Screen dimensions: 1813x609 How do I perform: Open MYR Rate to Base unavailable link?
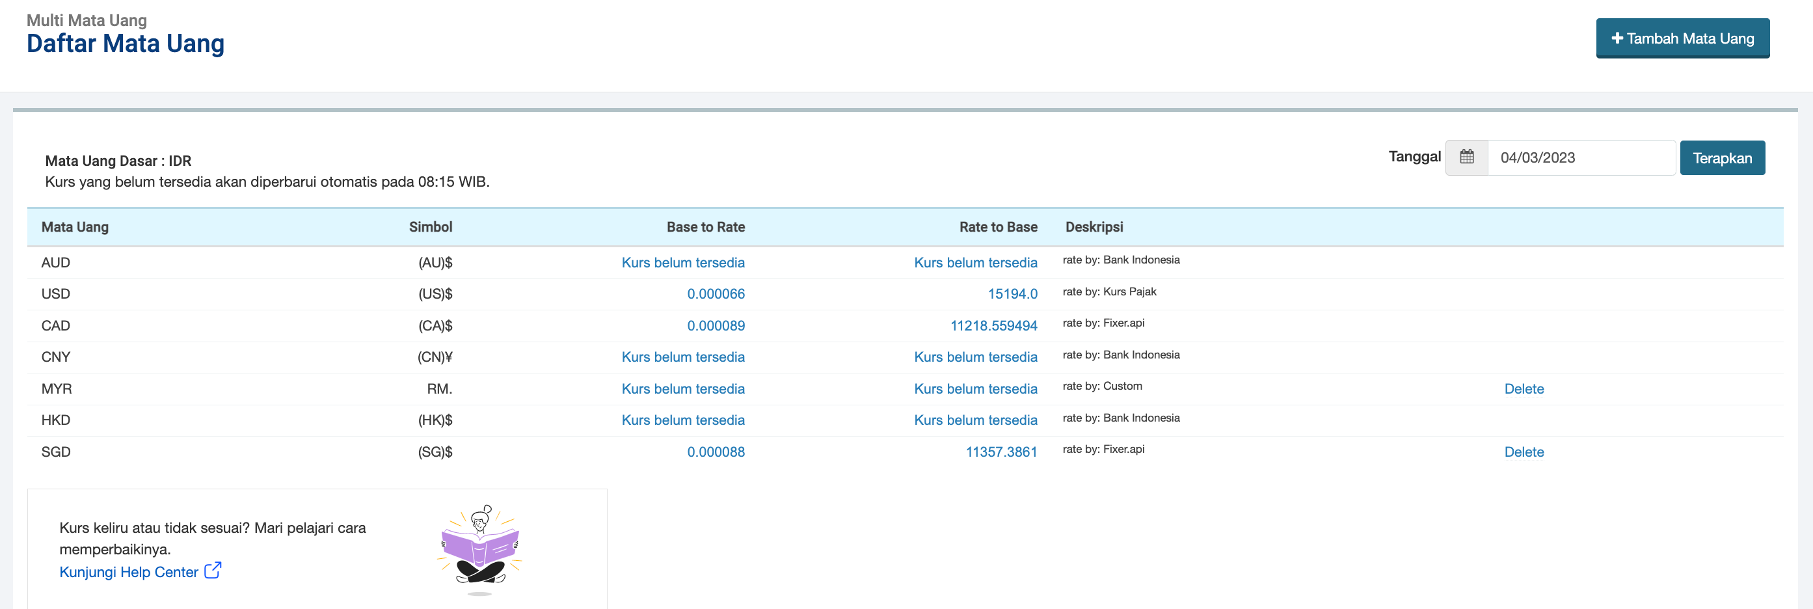pos(976,388)
